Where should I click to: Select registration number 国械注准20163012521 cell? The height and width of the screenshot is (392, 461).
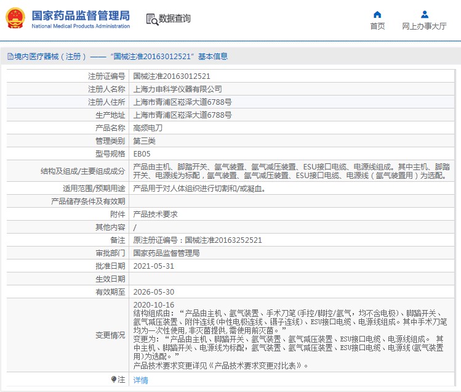pyautogui.click(x=172, y=76)
